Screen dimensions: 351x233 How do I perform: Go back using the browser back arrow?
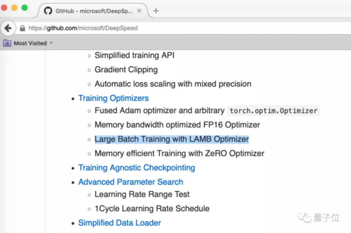click(8, 28)
